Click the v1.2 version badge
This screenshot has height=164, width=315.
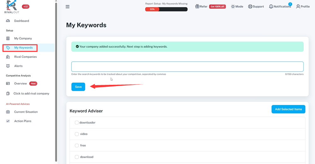pos(26,6)
